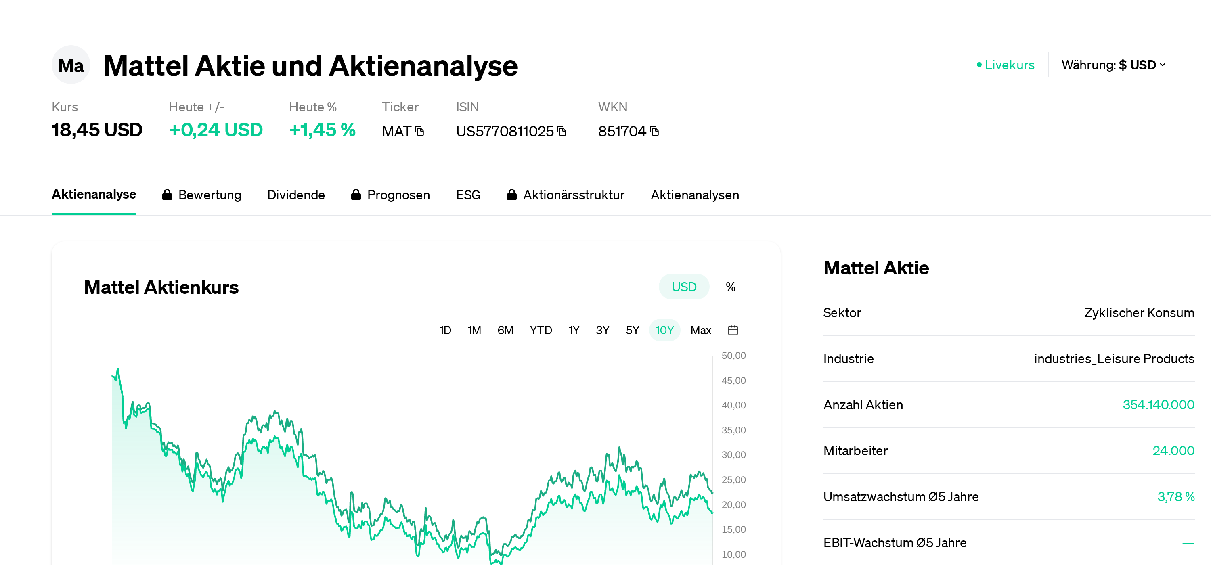Click the lock icon next to Bewertung

[167, 195]
